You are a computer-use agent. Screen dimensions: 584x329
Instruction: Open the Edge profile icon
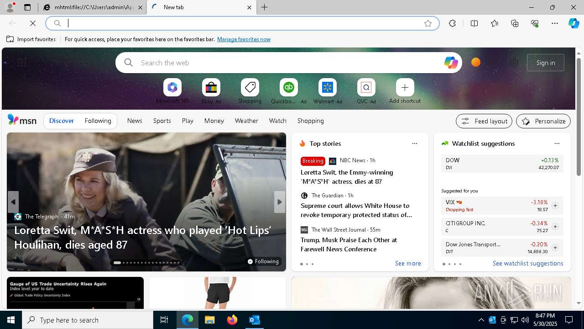click(x=10, y=7)
